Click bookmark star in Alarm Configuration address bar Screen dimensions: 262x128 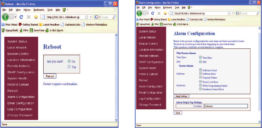click(x=229, y=13)
